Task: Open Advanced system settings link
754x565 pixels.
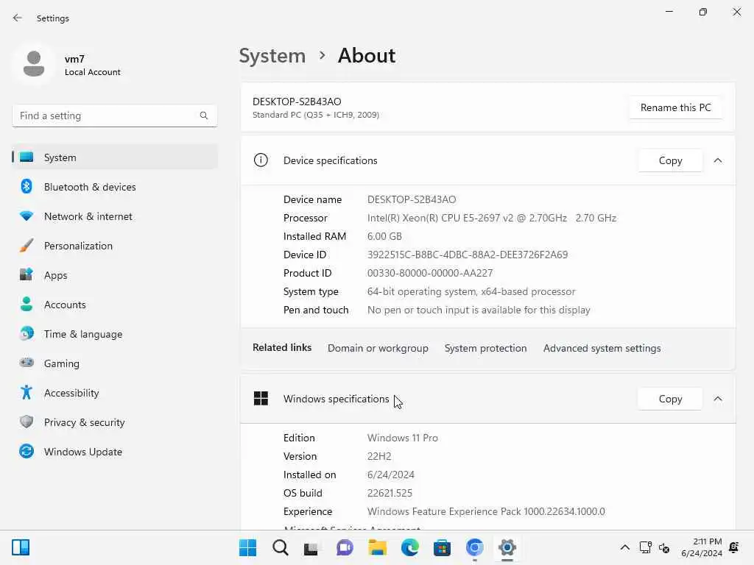Action: [602, 348]
